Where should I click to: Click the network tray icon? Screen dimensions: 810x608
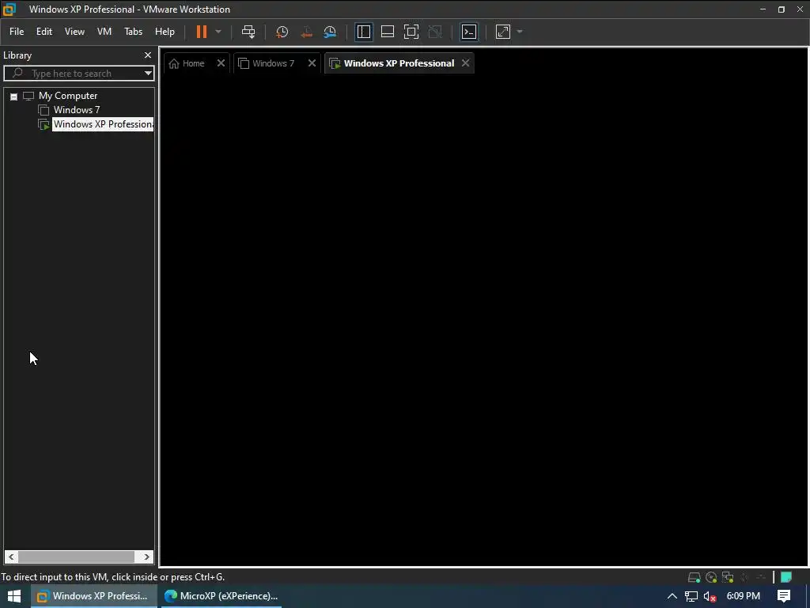click(691, 597)
